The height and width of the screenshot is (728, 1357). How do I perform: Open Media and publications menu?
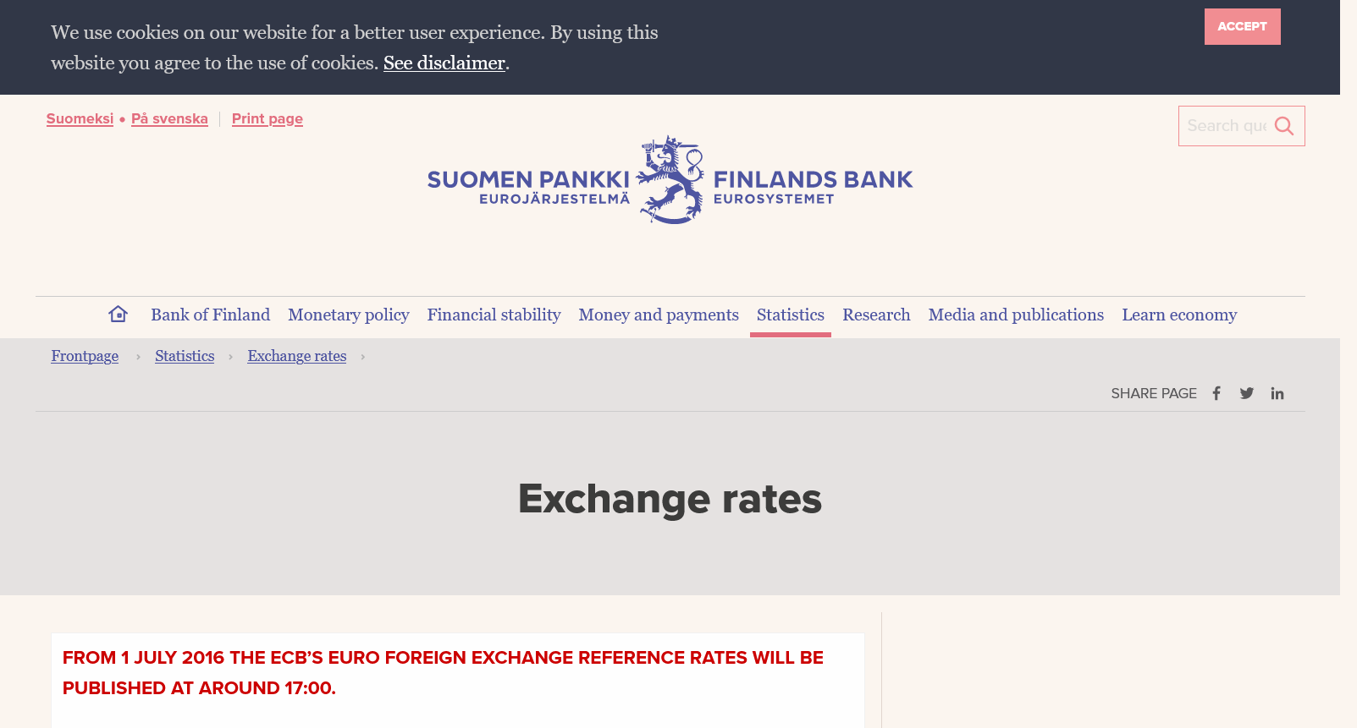1016,315
